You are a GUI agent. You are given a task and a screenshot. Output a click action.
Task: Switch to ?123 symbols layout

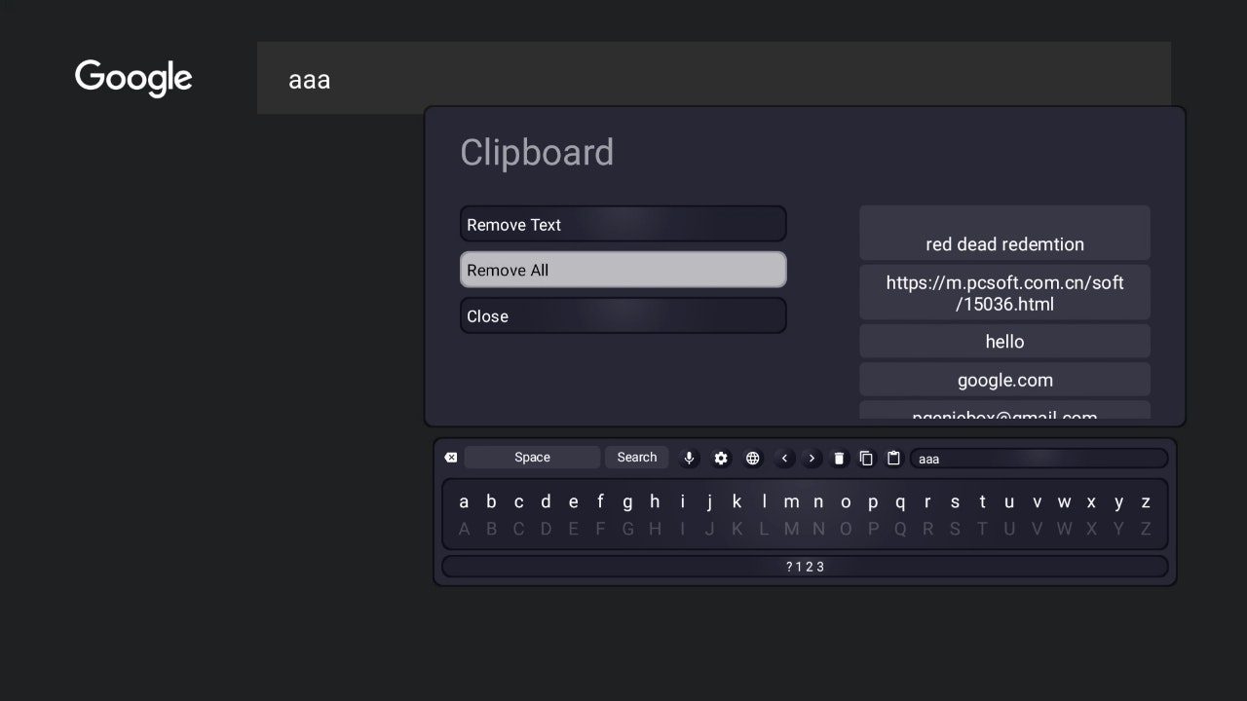[805, 567]
